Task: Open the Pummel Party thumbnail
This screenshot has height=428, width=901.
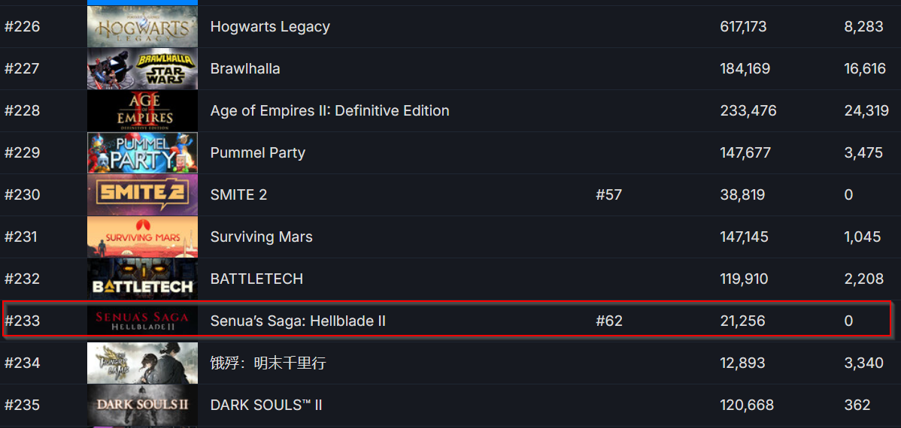Action: coord(142,152)
